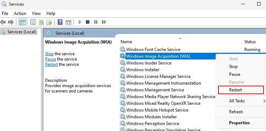The width and height of the screenshot is (266, 131).
Task: Click the Pause Service toolbar icon
Action: click(96, 22)
